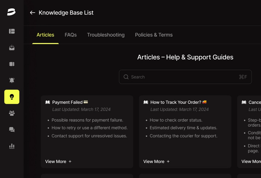This screenshot has width=261, height=178.
Task: Open the Troubleshooting tab
Action: tap(106, 35)
